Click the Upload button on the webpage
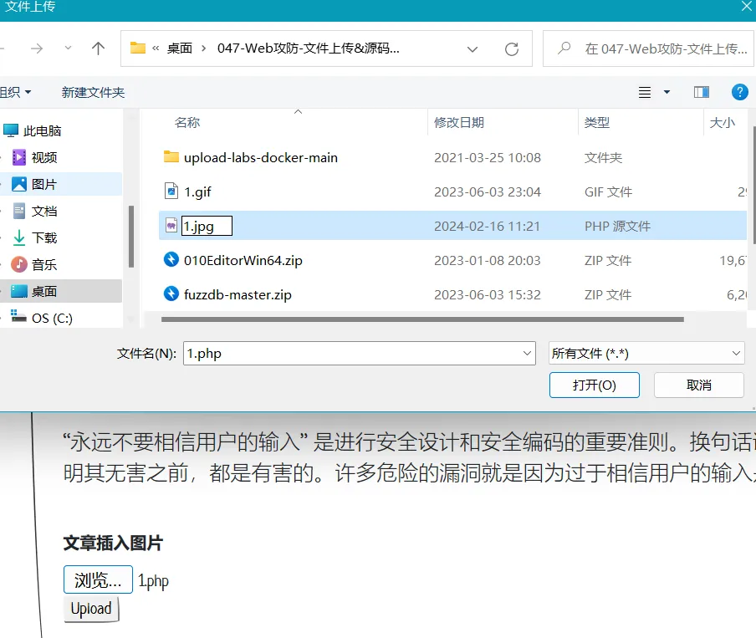 (x=91, y=609)
